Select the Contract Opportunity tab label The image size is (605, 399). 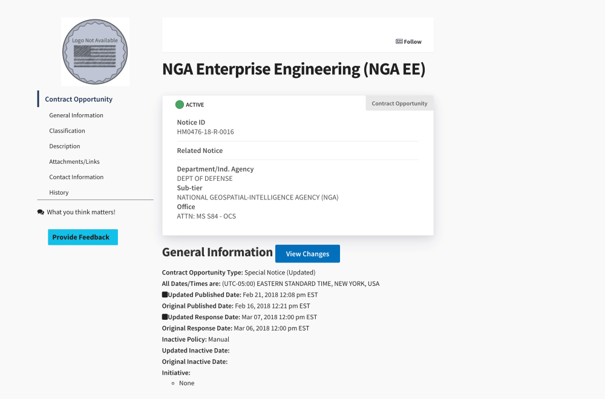point(399,103)
